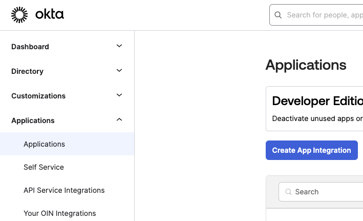Focus the applications list Search field
Image resolution: width=363 pixels, height=221 pixels.
pyautogui.click(x=321, y=192)
